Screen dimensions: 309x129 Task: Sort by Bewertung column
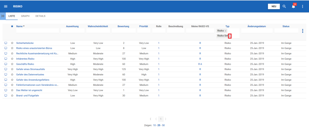[x=123, y=26]
